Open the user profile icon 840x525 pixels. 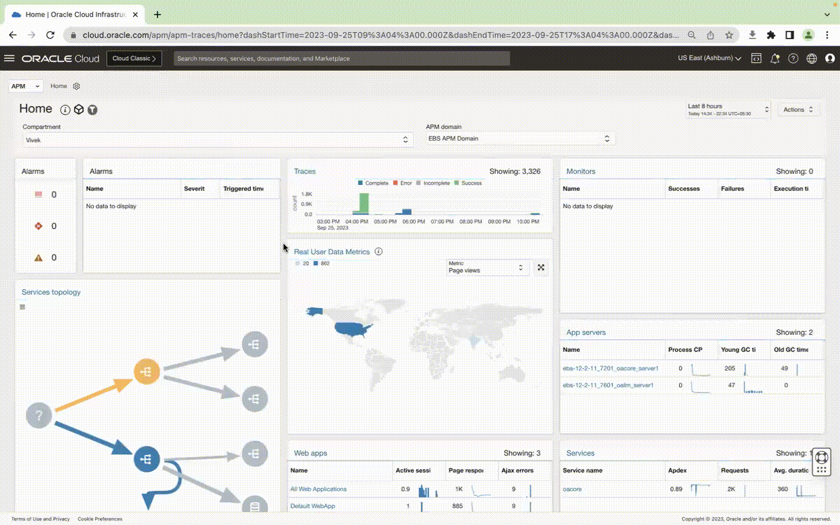pyautogui.click(x=830, y=58)
